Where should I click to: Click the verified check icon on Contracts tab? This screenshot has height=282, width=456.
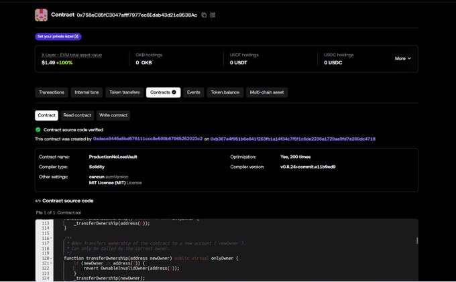coord(174,92)
